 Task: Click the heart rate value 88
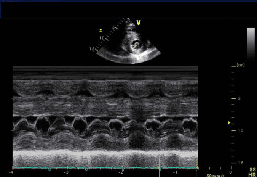252,169
